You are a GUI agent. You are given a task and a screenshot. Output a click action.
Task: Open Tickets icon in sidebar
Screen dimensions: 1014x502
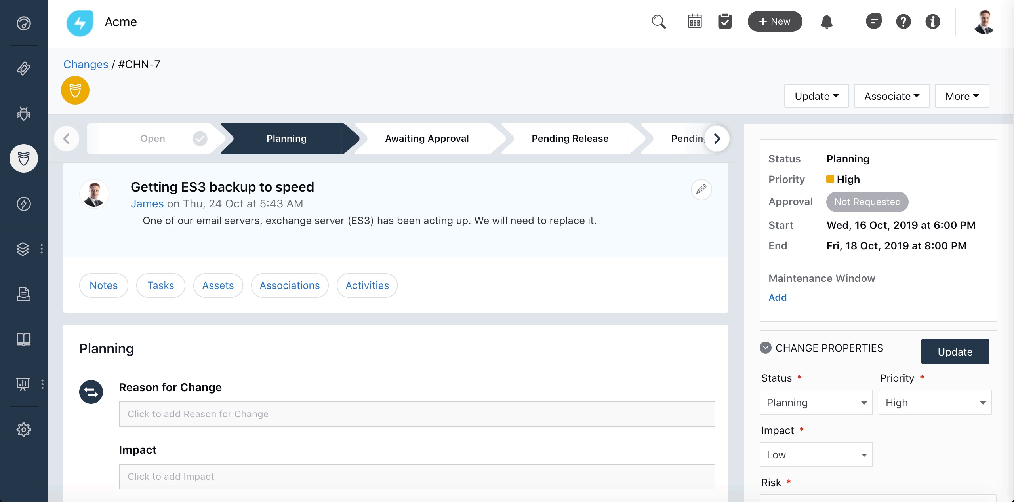(24, 68)
